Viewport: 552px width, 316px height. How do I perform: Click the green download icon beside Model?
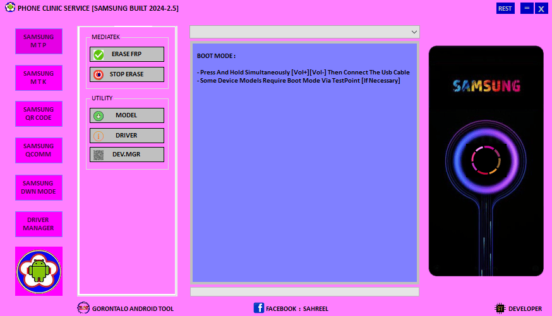[x=99, y=115]
